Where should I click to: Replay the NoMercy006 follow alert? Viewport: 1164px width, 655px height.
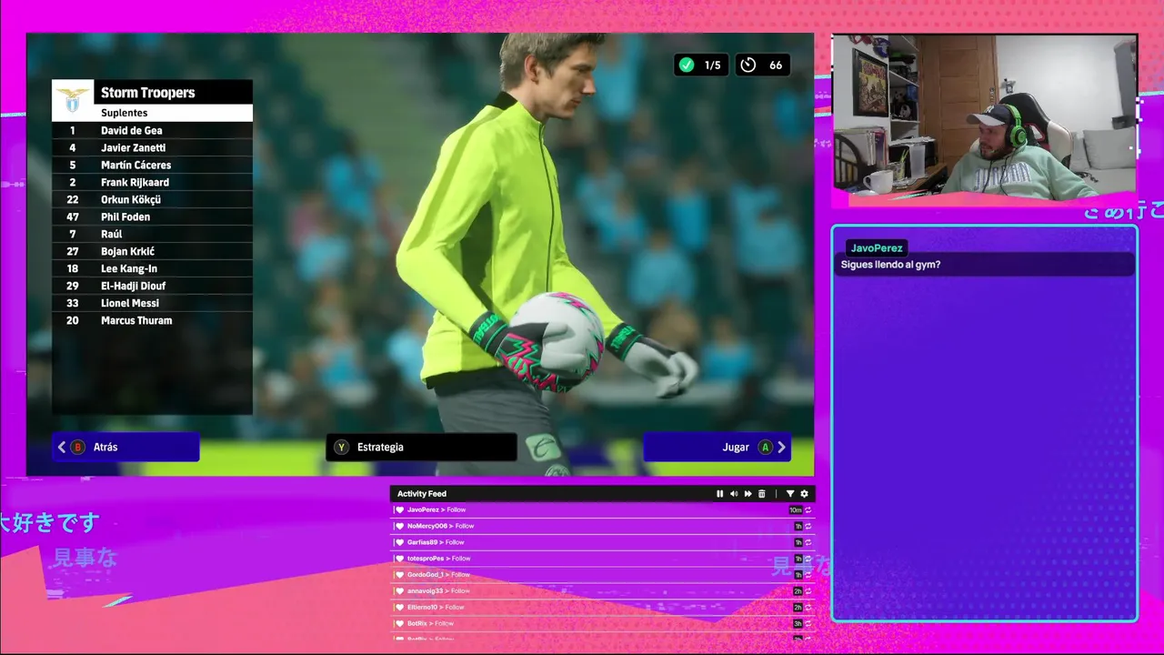808,527
